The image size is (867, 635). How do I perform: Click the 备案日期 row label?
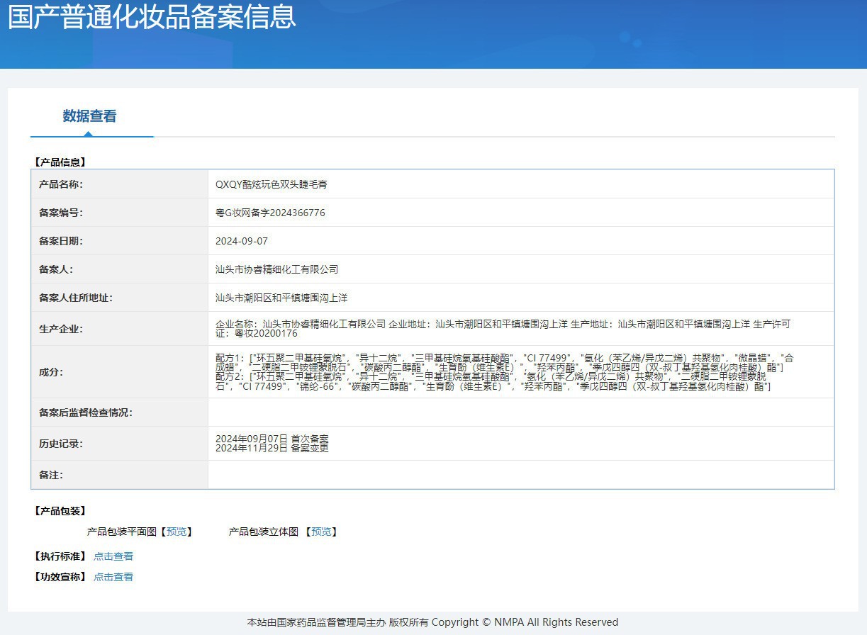pyautogui.click(x=61, y=241)
